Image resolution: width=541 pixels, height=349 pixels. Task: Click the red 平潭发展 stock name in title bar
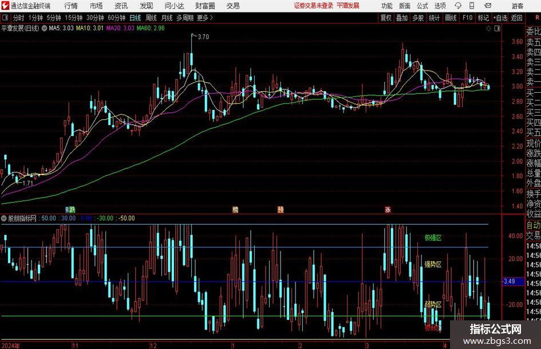348,6
